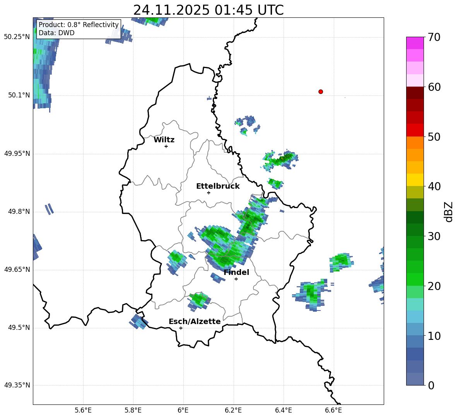
Task: Click the 49.5°N latitude label
Action: click(x=19, y=328)
